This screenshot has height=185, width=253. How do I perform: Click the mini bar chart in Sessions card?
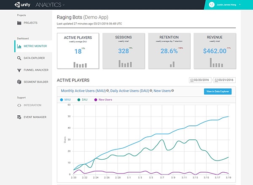point(125,64)
